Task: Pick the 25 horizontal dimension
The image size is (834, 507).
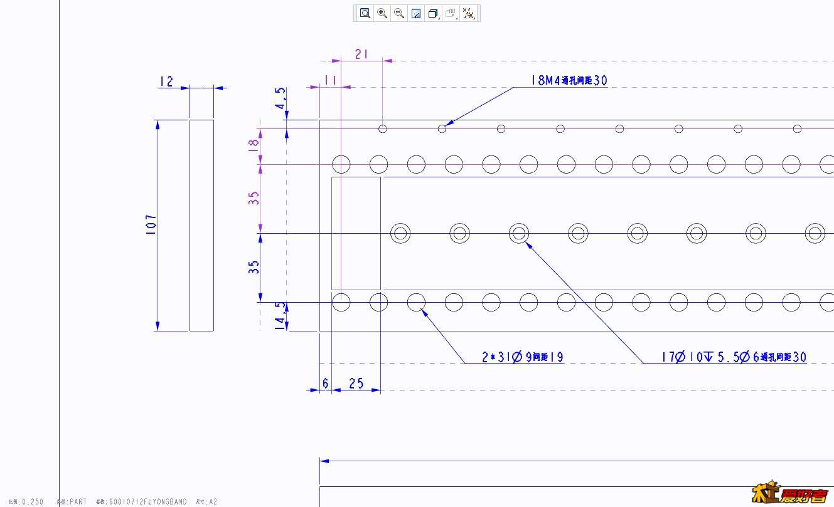Action: click(356, 383)
